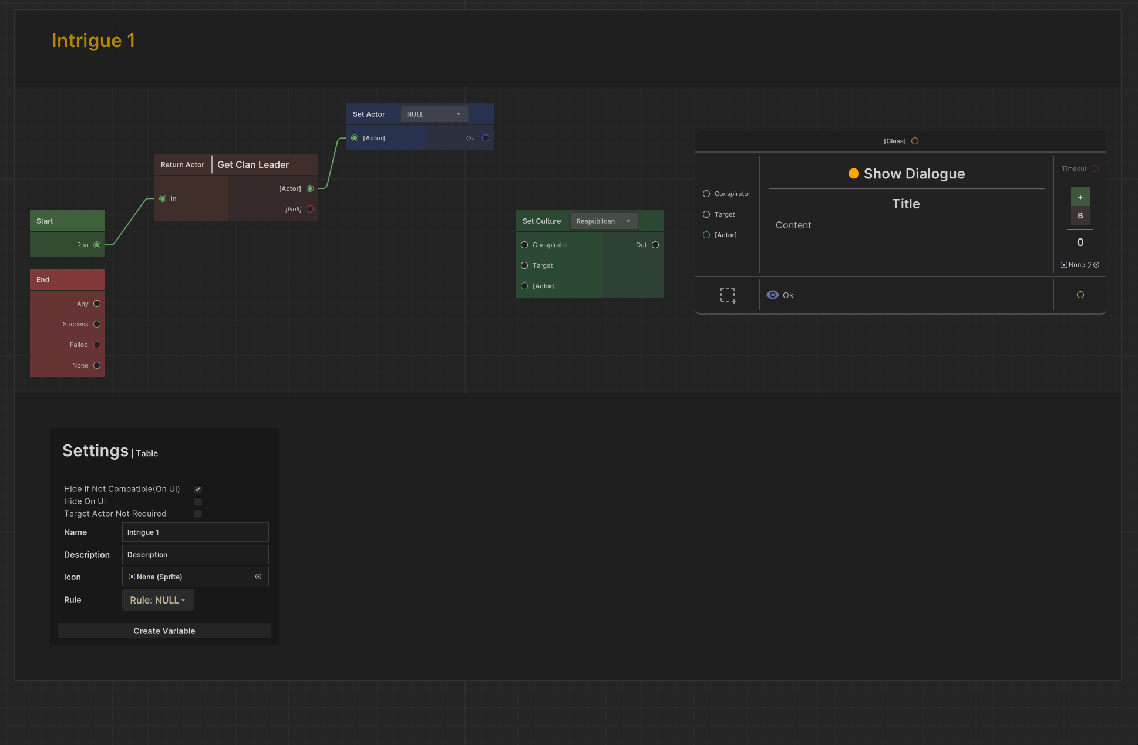Click the Icon sprite object picker circle
The image size is (1138, 745).
pyautogui.click(x=258, y=577)
